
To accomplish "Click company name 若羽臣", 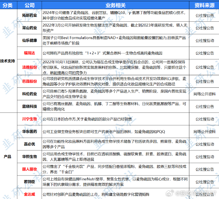I will [29, 182].
